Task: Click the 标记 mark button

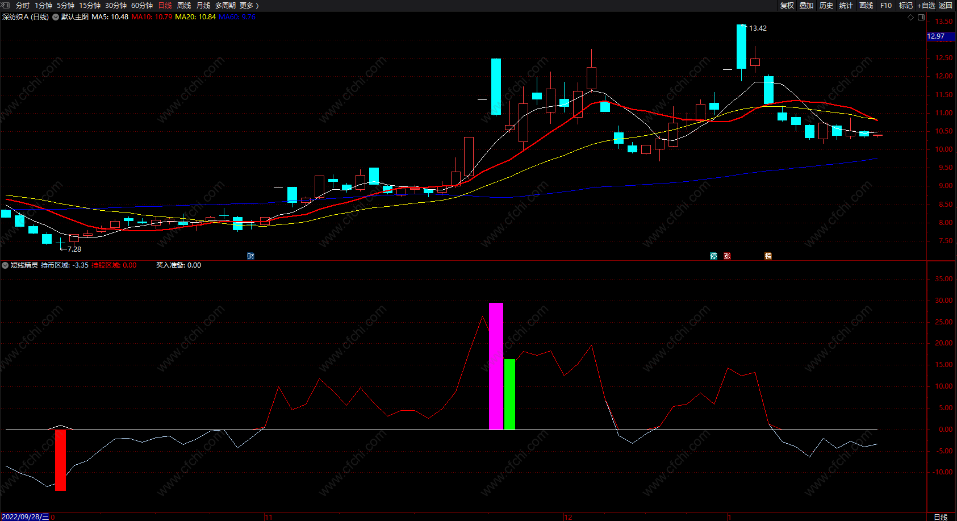Action: 906,5
